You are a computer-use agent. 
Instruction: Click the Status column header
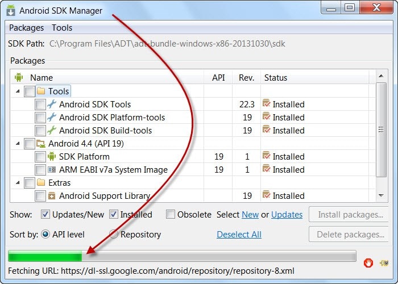coord(315,77)
